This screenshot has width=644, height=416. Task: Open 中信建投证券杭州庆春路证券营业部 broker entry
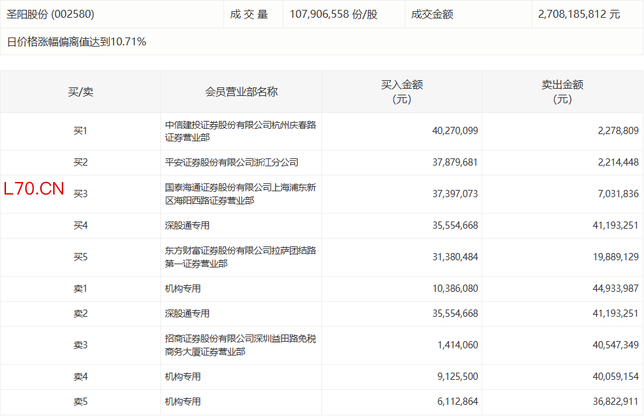(240, 131)
